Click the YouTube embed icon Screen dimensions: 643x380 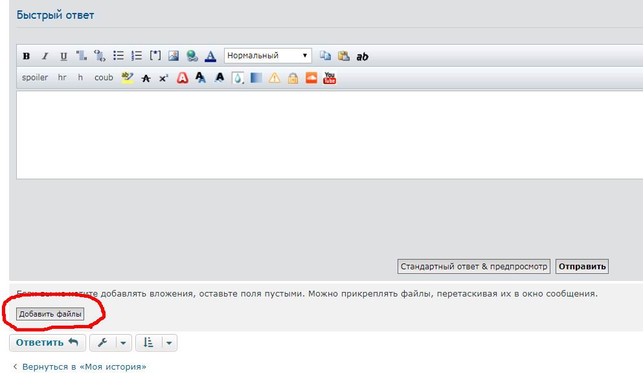(x=330, y=78)
